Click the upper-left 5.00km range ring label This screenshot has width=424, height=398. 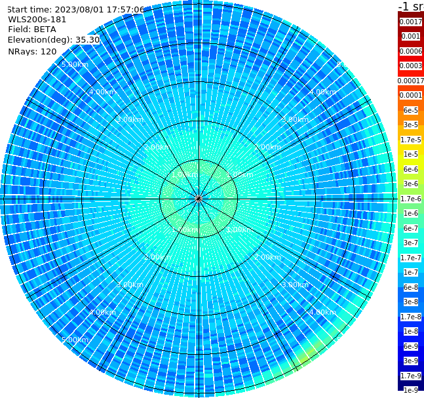point(75,64)
